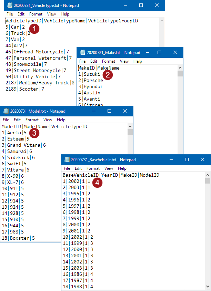Click the BaseVehicle.txt Notepad title icon

click(x=67, y=159)
